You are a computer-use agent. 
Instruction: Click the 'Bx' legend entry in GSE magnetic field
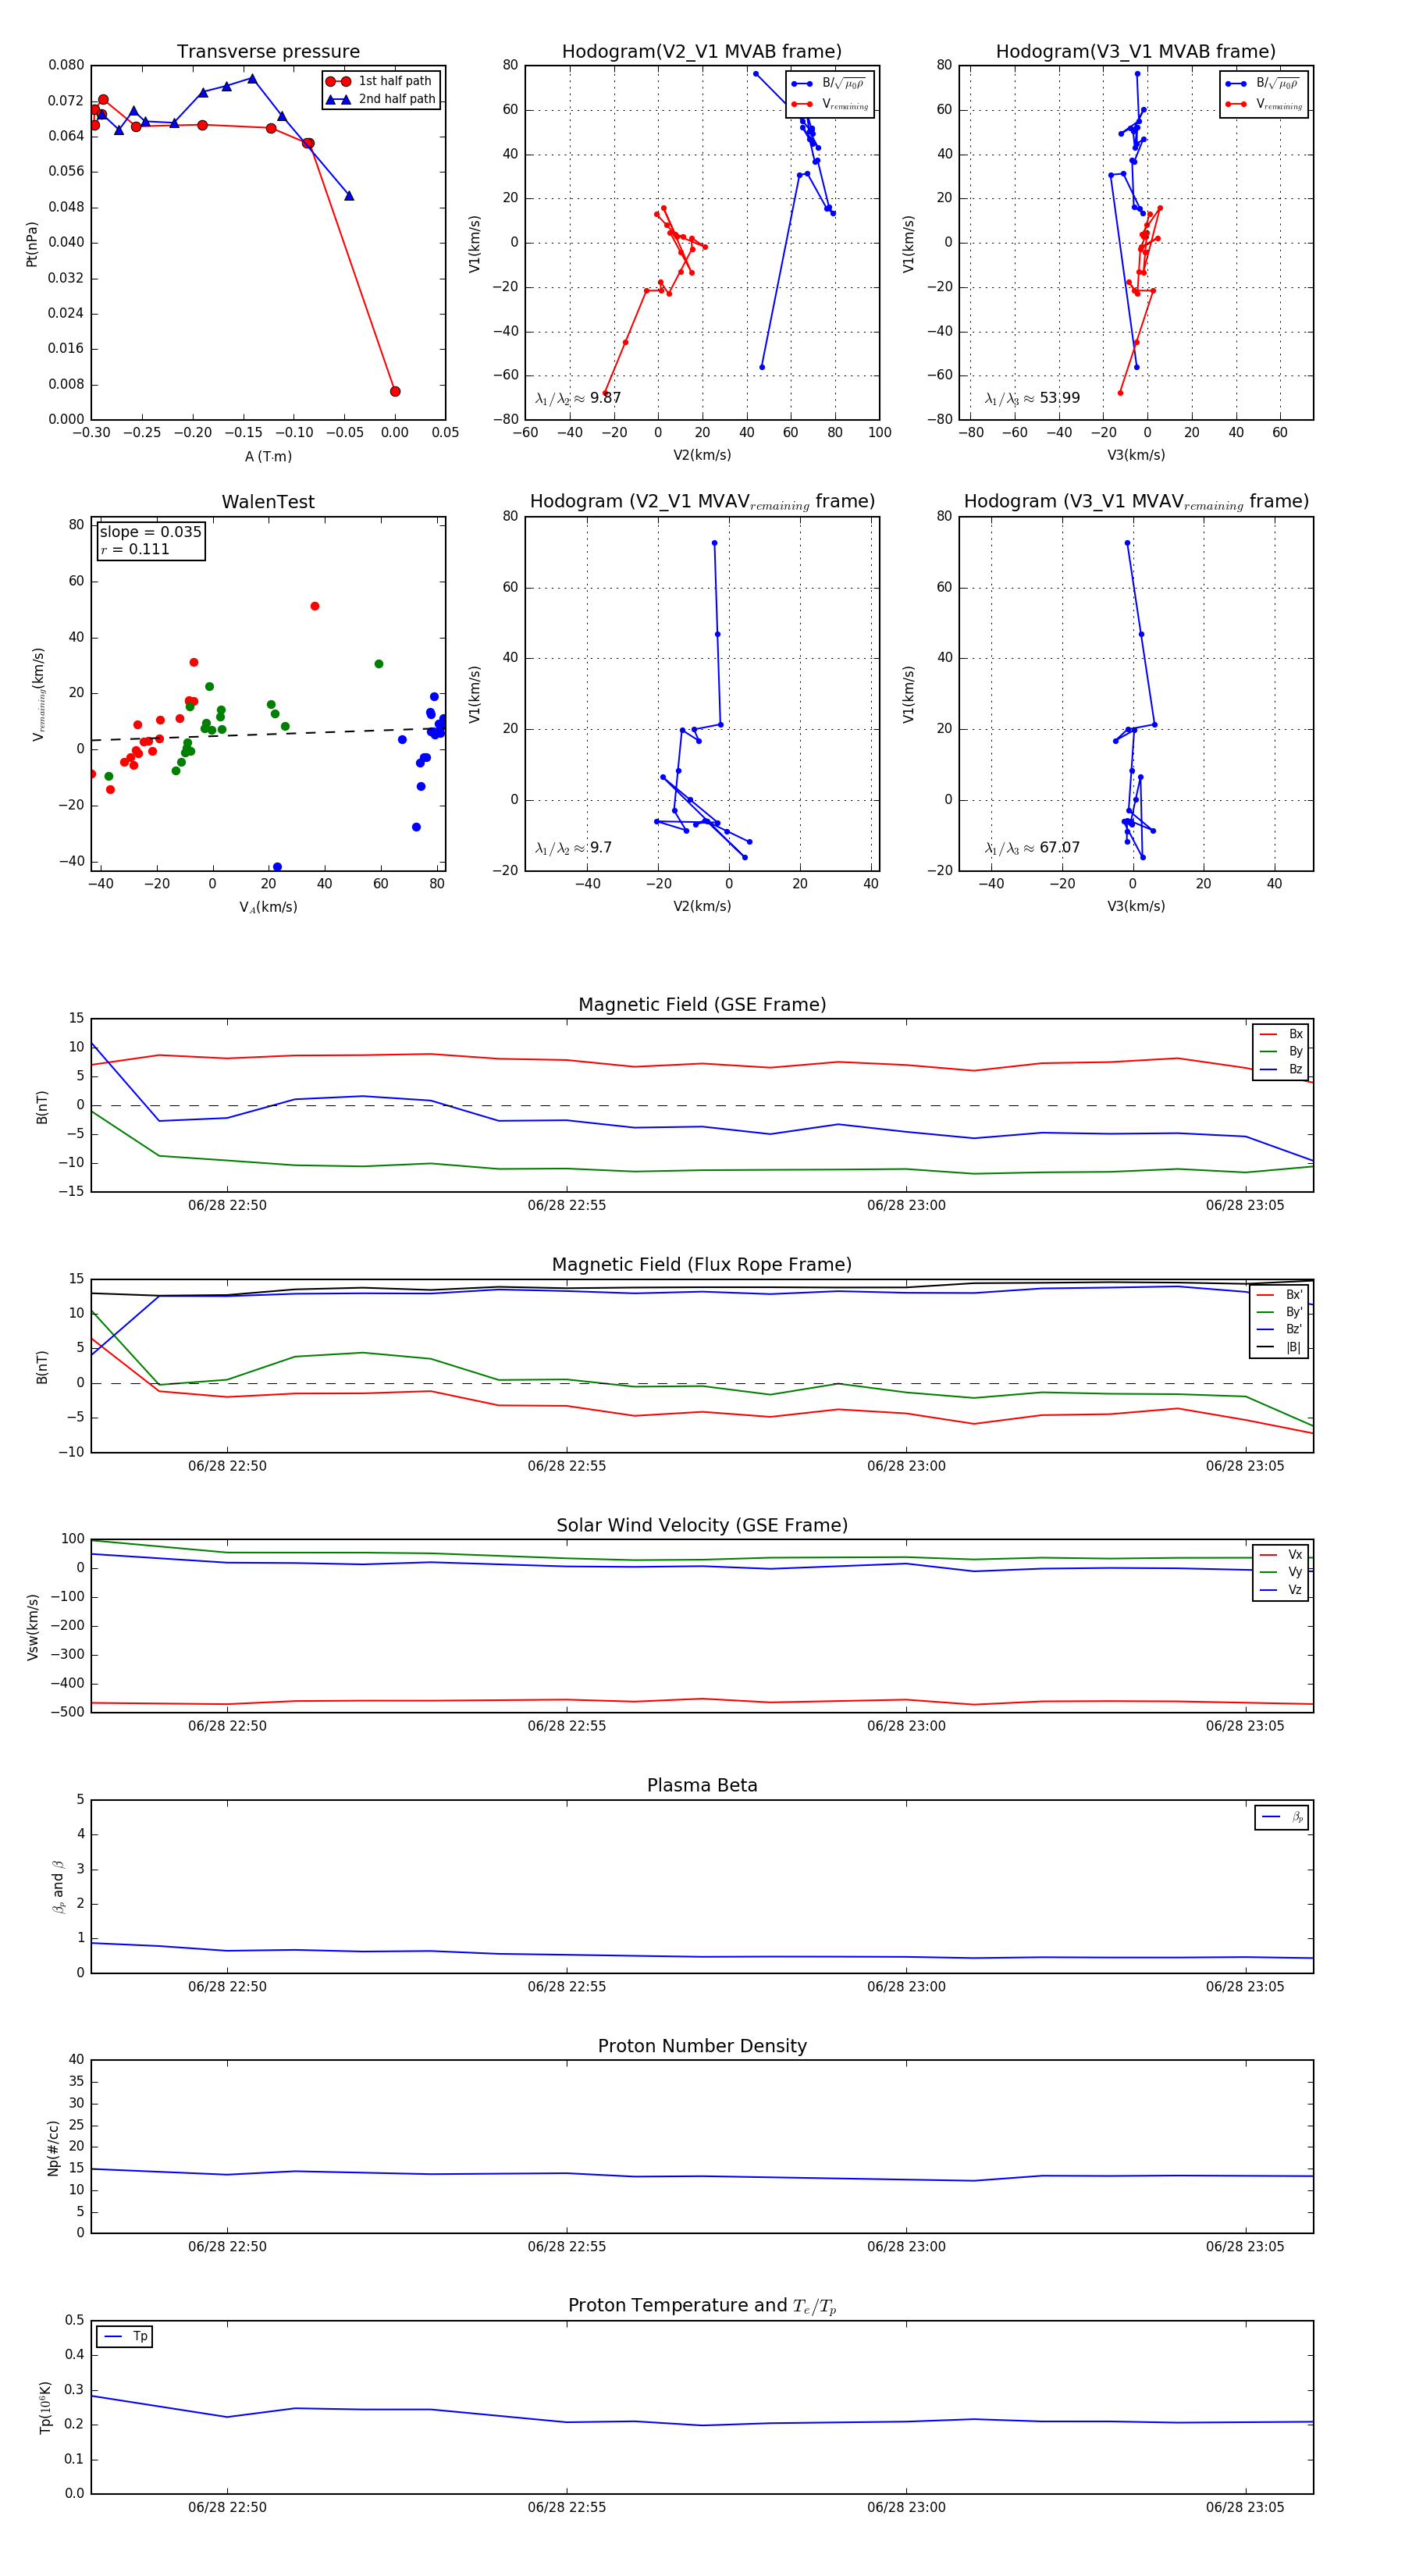point(1281,1034)
